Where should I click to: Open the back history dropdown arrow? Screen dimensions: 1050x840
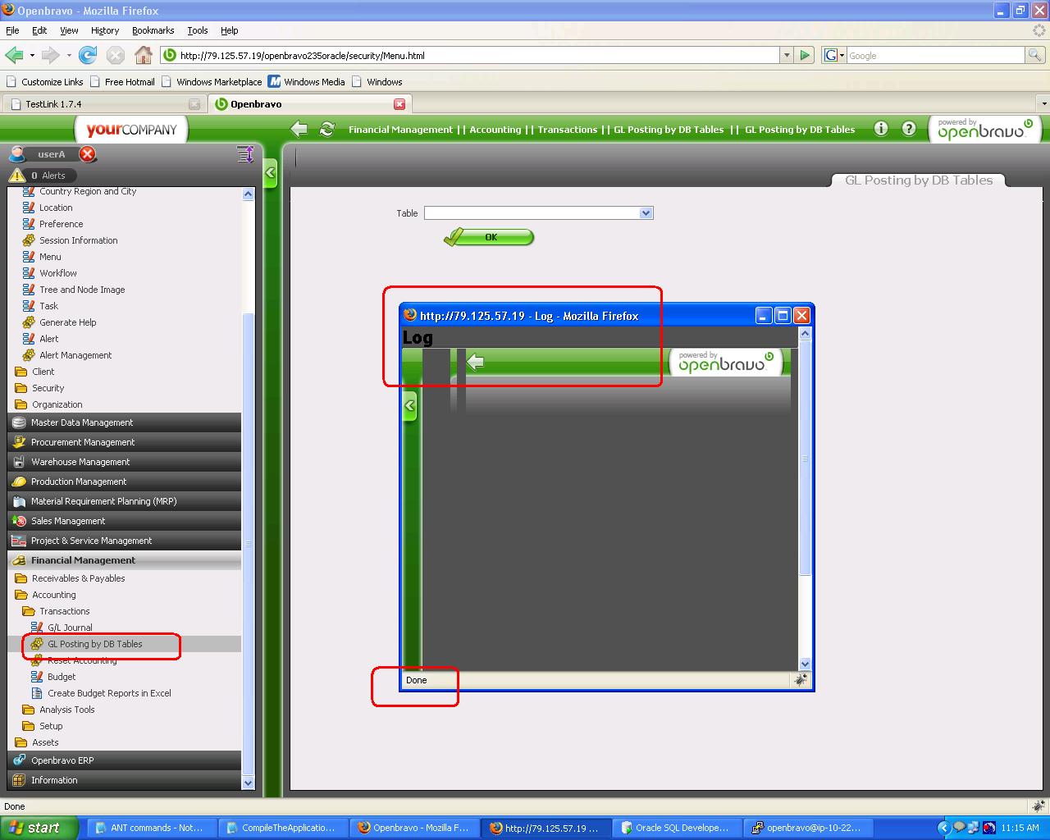pyautogui.click(x=32, y=55)
